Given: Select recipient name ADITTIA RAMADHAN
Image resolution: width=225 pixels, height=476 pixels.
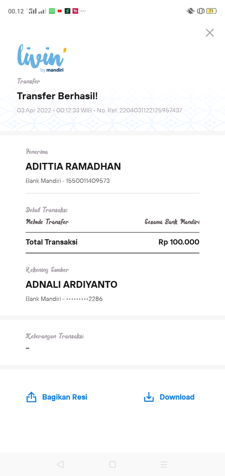Looking at the screenshot, I should (x=73, y=167).
